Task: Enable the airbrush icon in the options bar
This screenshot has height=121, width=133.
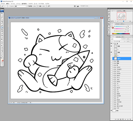Action: tap(49, 6)
